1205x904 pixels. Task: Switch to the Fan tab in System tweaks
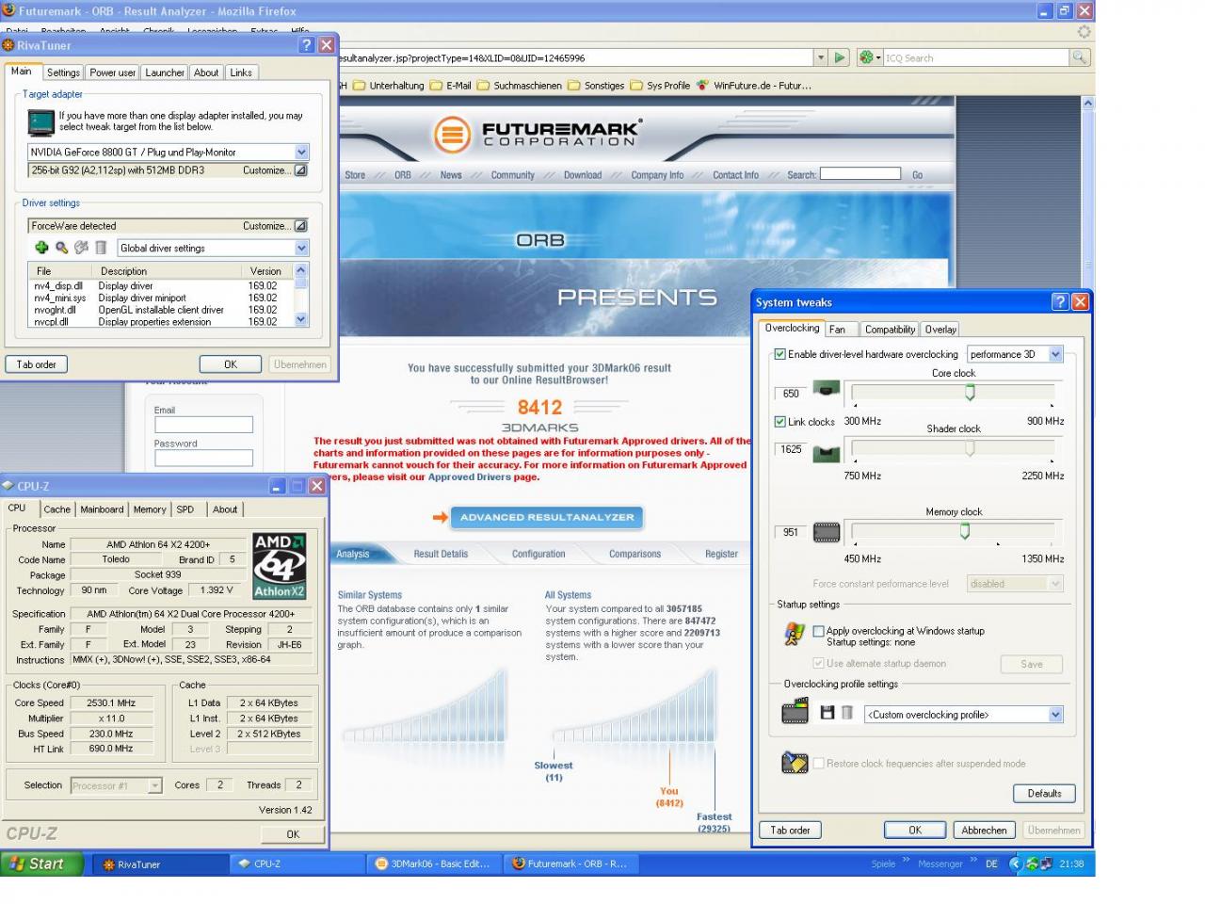click(837, 330)
